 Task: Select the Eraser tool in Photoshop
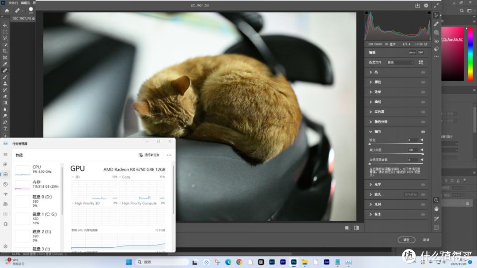click(x=5, y=96)
